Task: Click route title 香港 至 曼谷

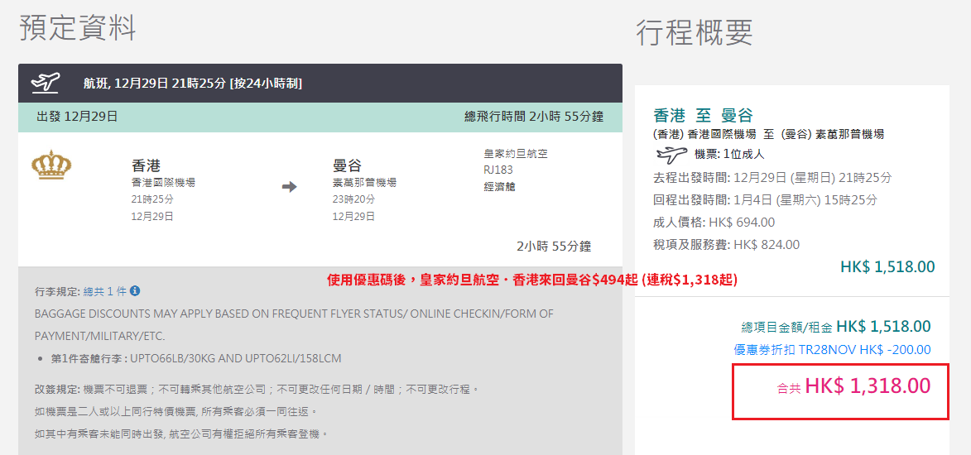Action: point(703,115)
